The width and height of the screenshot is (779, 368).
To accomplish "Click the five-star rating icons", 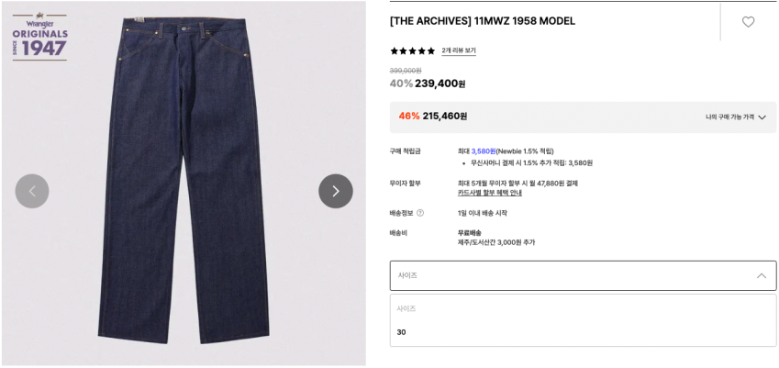I will 412,50.
